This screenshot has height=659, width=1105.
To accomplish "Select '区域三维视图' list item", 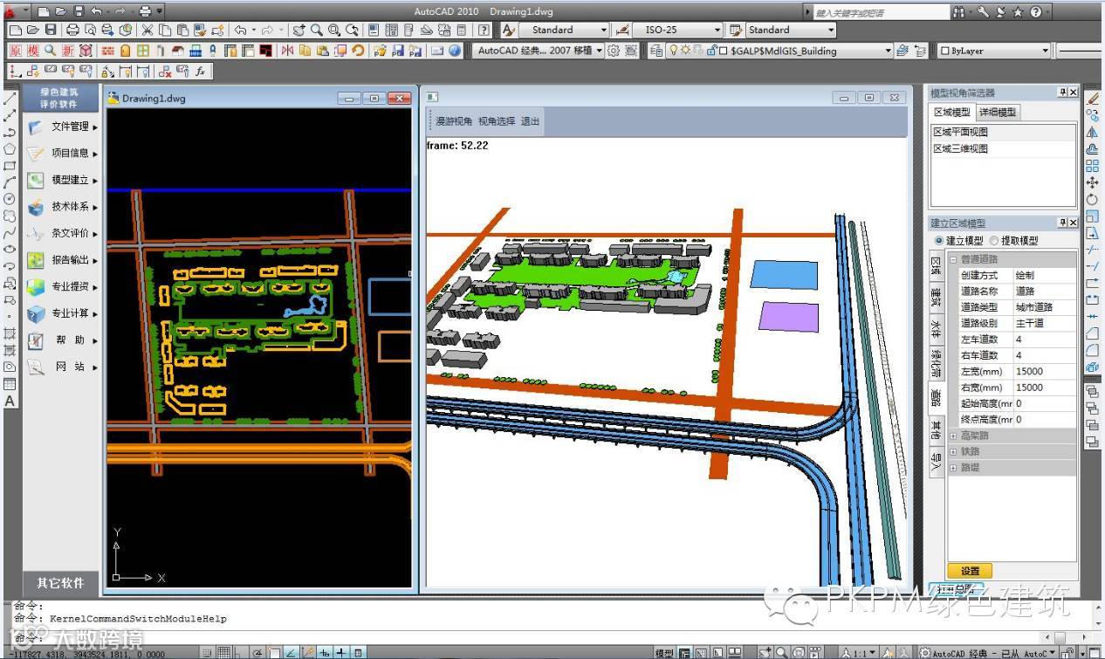I will (1004, 148).
